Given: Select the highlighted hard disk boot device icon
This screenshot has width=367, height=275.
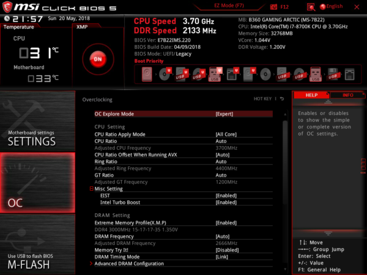Looking at the screenshot, I should click(x=147, y=75).
